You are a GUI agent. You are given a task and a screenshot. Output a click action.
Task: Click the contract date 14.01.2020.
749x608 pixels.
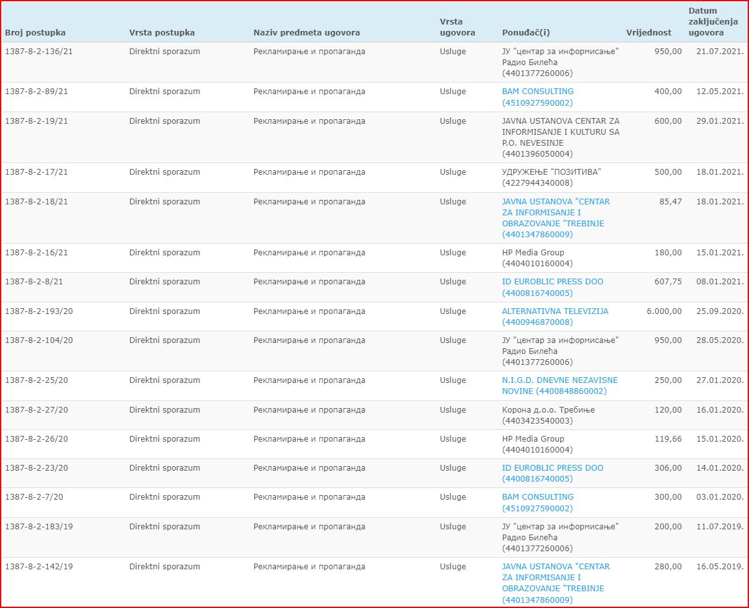coord(720,469)
